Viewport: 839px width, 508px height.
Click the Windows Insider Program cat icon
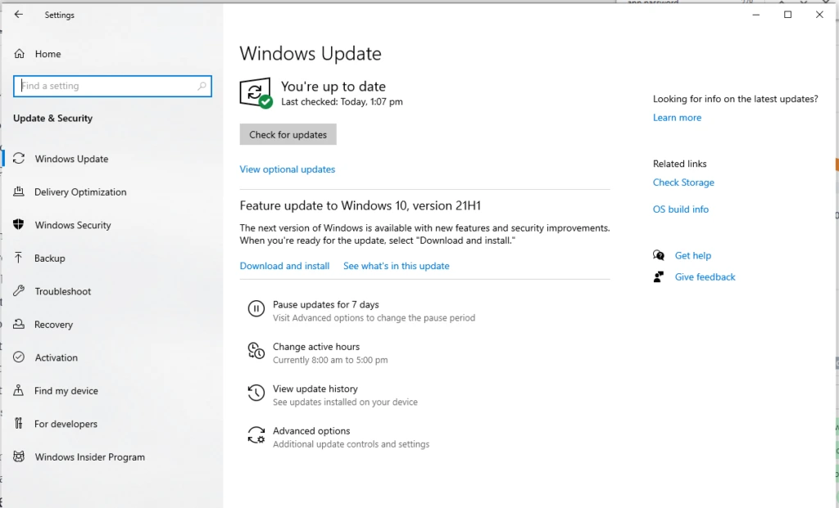coord(19,456)
